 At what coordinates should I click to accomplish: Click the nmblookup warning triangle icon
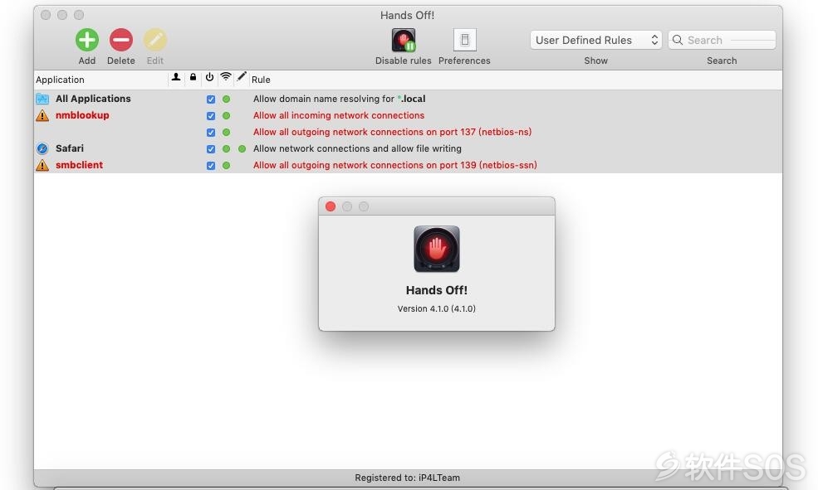[42, 115]
